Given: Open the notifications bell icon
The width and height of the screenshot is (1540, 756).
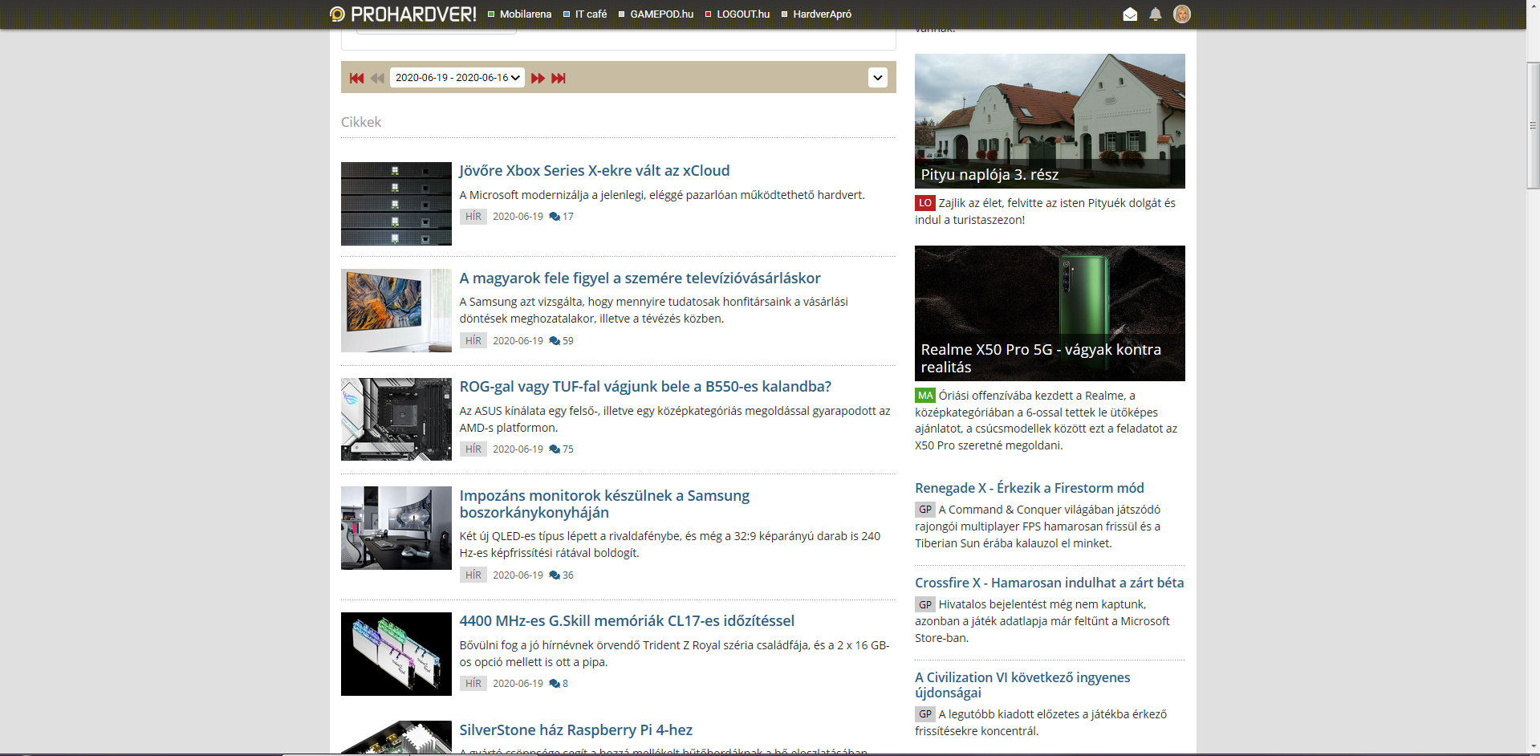Looking at the screenshot, I should point(1156,14).
